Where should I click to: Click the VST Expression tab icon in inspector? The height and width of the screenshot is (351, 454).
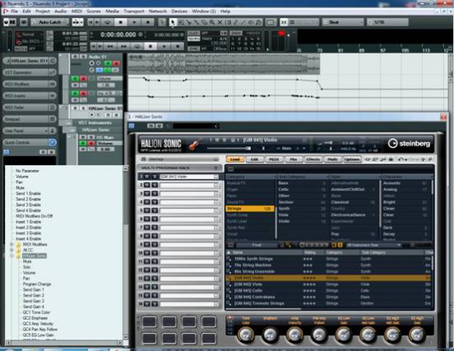click(52, 73)
